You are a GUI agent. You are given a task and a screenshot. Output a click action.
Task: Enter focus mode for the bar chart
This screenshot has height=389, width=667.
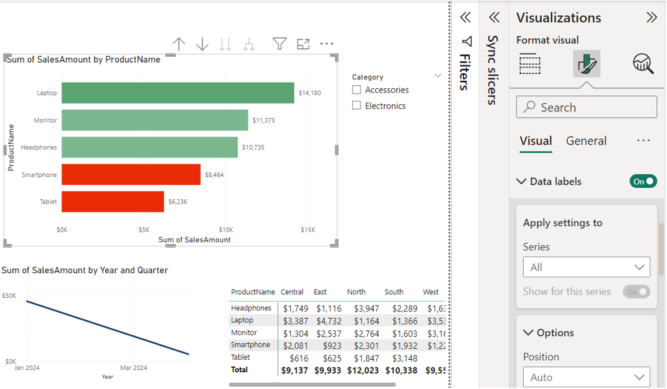303,44
